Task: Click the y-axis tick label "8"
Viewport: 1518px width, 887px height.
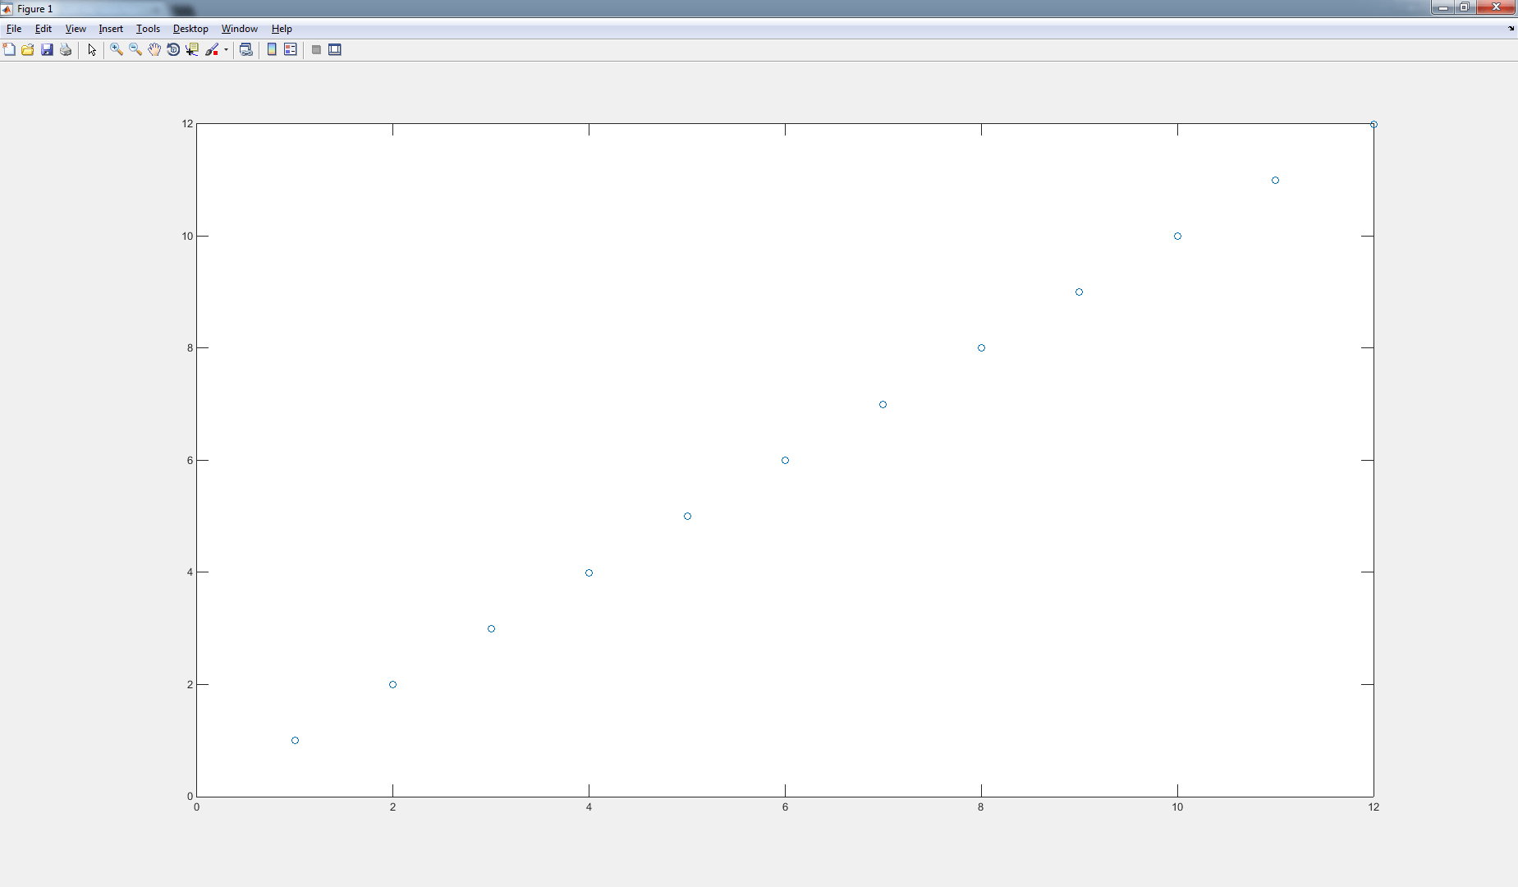Action: [190, 348]
